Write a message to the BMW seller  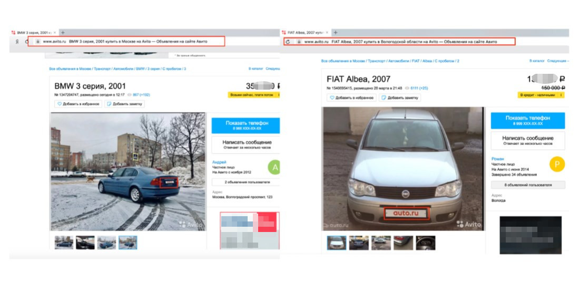pos(246,144)
